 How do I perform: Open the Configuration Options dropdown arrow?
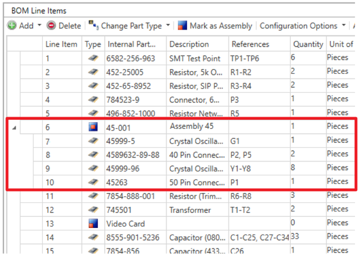[x=343, y=25]
